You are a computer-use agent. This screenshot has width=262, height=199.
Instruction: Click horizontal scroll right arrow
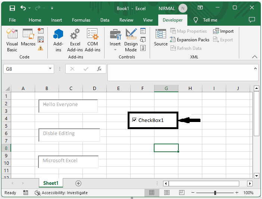pos(250,183)
